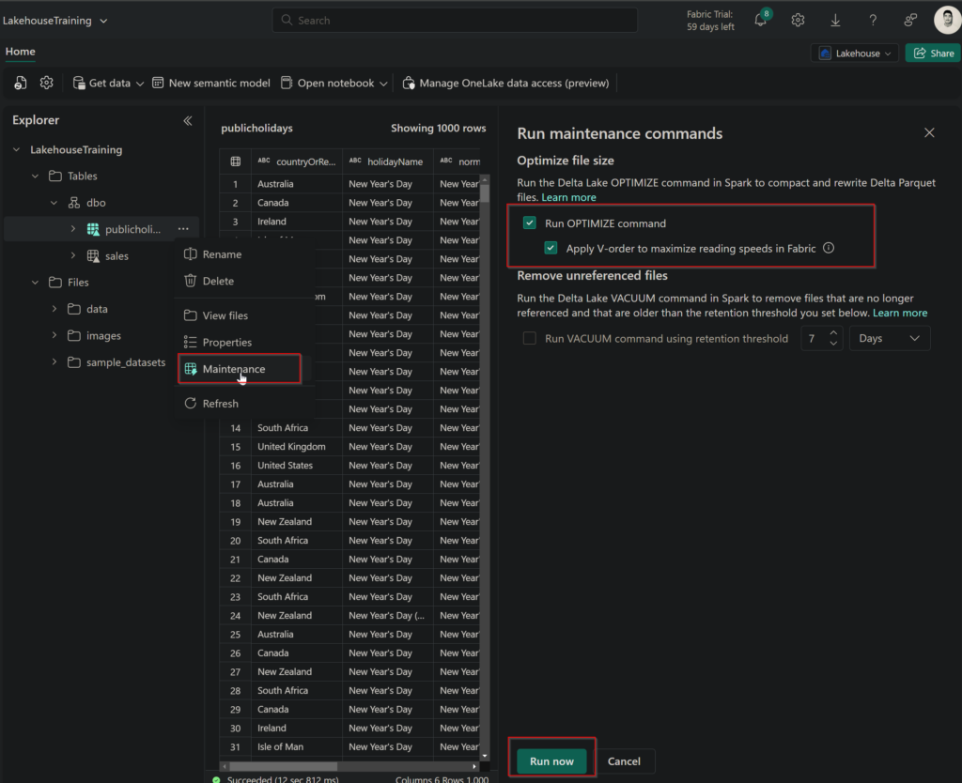962x783 pixels.
Task: Collapse the Tables tree node
Action: (35, 176)
